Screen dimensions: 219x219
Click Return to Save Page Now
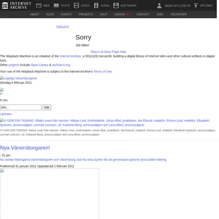pos(108,51)
